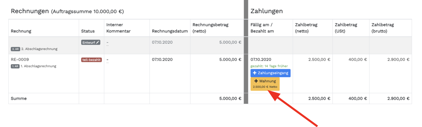
Task: Click the 1. AR badge icon
Action: 15,66
